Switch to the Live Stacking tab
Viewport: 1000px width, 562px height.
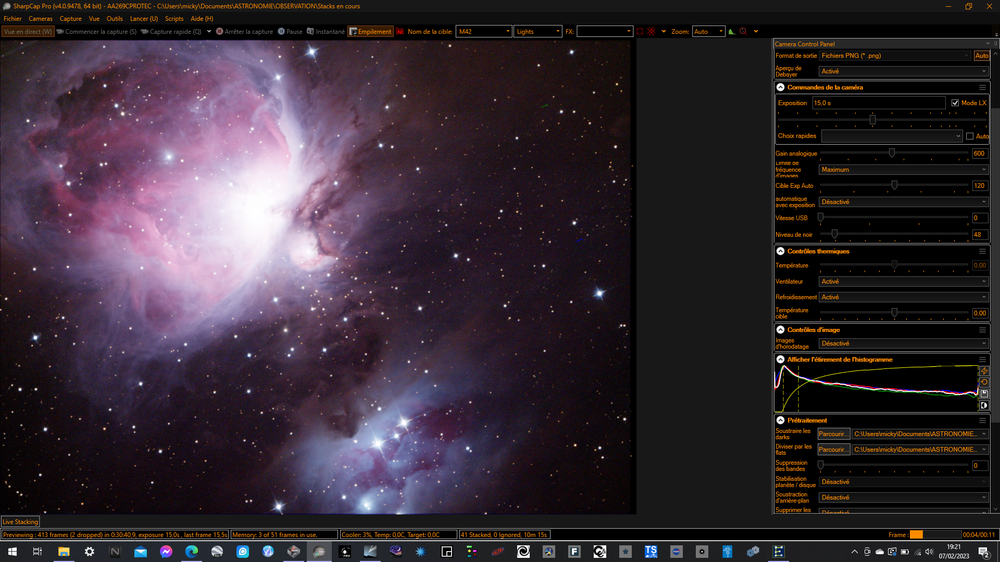coord(20,522)
